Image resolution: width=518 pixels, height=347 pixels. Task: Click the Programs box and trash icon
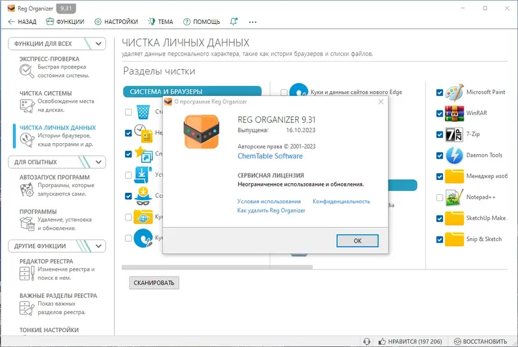click(27, 224)
